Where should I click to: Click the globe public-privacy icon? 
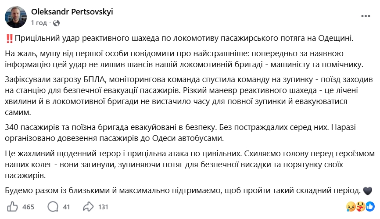[x=56, y=23]
